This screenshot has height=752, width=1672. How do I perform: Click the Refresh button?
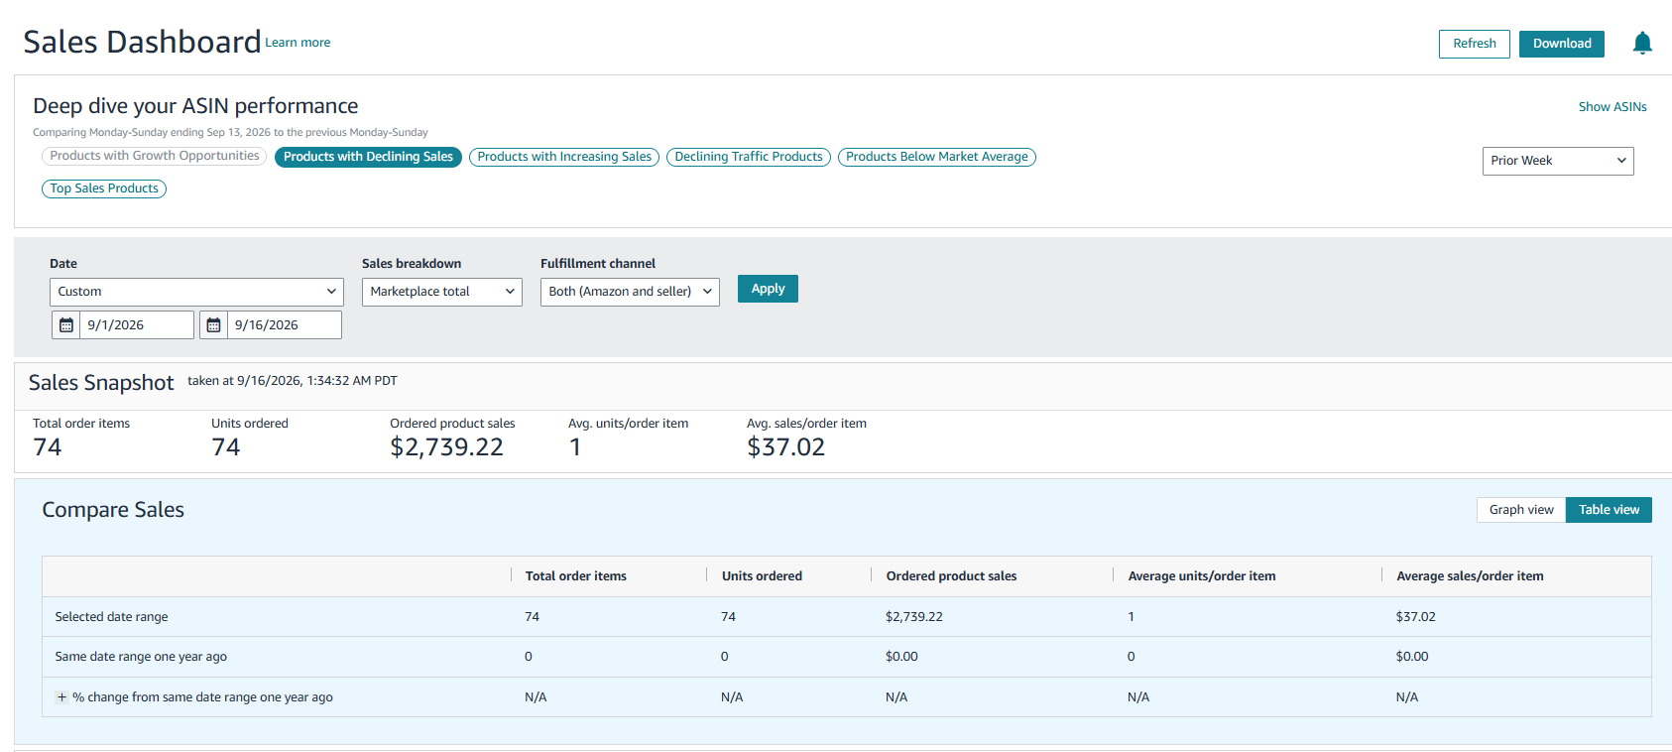1475,44
